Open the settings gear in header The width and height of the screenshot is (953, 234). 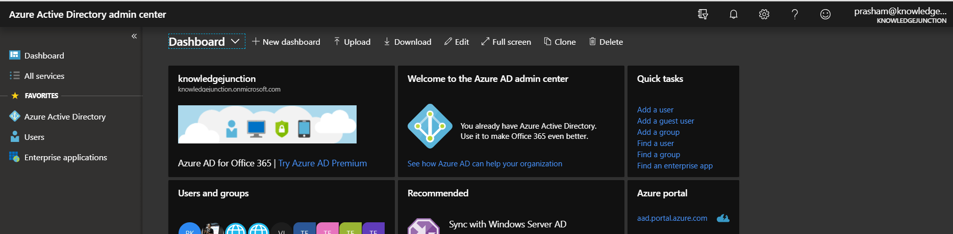[764, 14]
